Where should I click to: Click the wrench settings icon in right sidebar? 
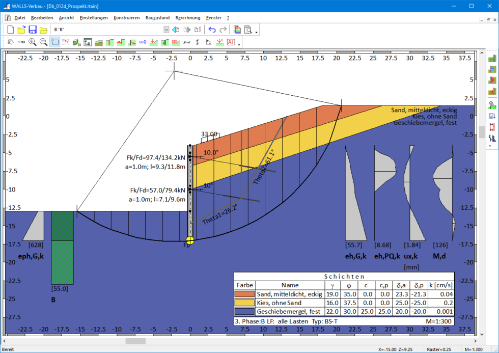492,105
